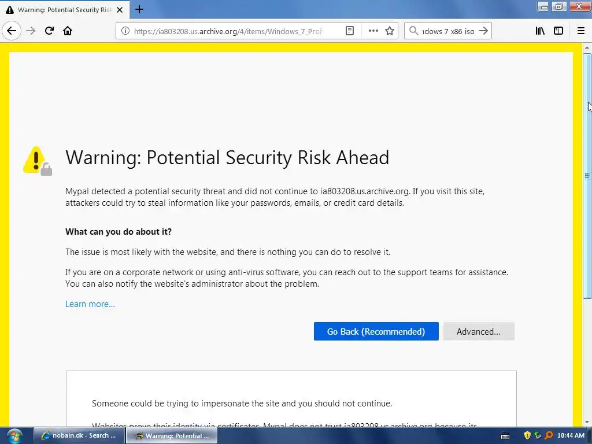Screen dimensions: 592x444
Task: Bookmark this page with the star
Action: pyautogui.click(x=390, y=31)
